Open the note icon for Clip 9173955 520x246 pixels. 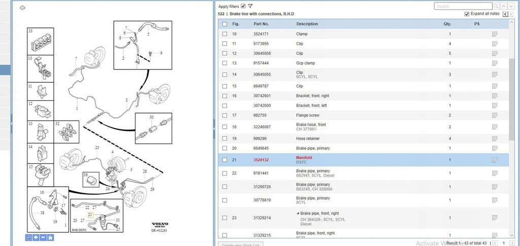[495, 44]
